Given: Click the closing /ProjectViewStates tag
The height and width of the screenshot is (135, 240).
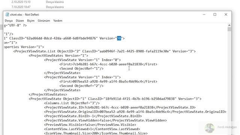Looking at the screenshot, I should [x=48, y=94].
